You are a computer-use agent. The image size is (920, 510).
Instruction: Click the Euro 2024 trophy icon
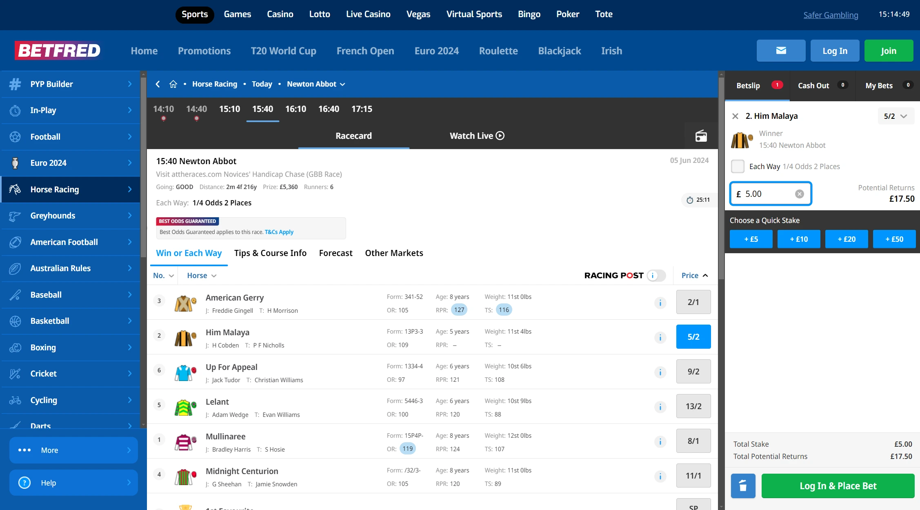15,163
